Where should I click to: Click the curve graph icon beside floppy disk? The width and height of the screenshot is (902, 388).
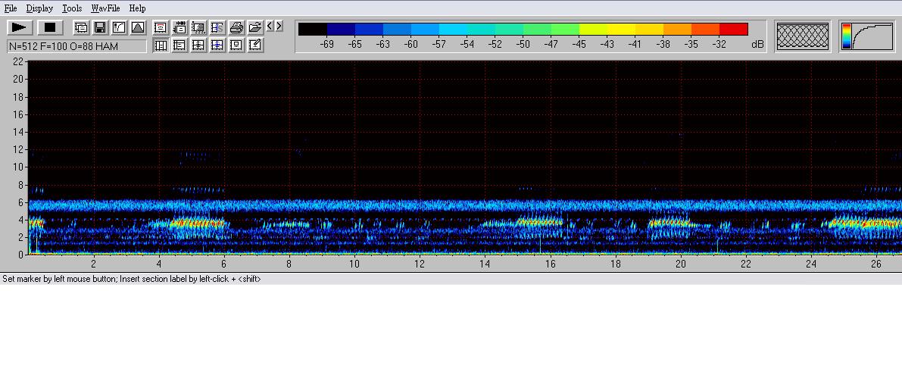click(119, 28)
